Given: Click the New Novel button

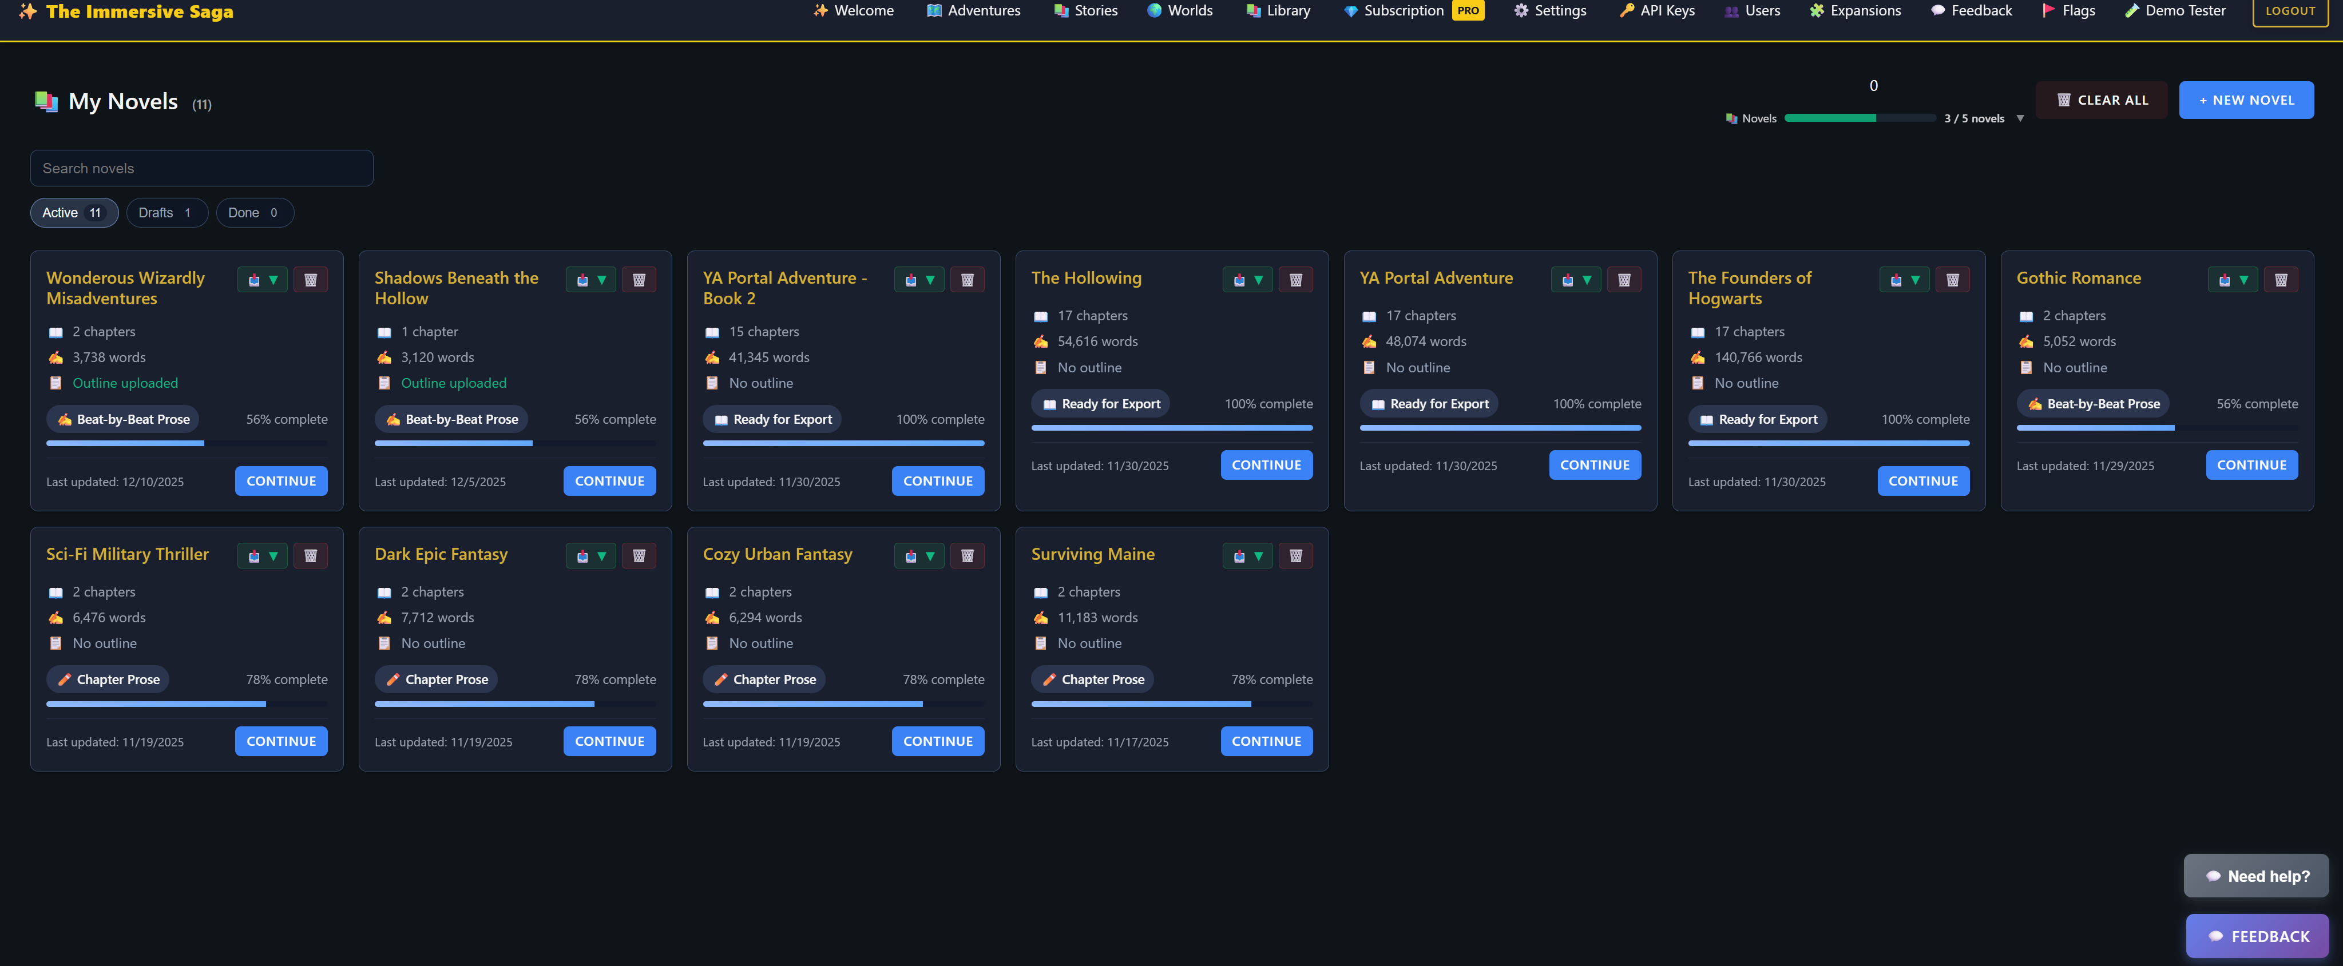Looking at the screenshot, I should (x=2246, y=100).
